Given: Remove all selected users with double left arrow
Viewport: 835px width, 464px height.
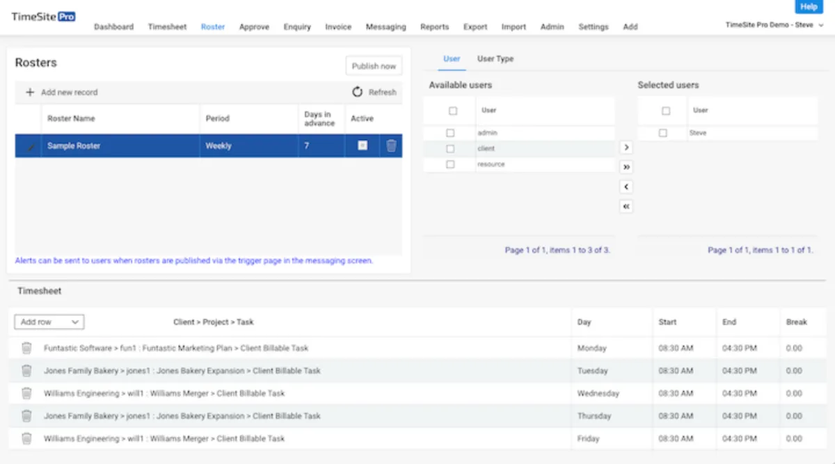Looking at the screenshot, I should (626, 206).
